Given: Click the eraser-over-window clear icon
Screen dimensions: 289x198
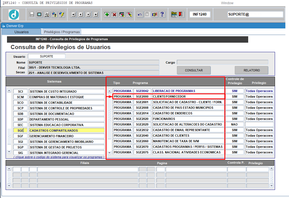Looking at the screenshot, I should click(x=122, y=14).
